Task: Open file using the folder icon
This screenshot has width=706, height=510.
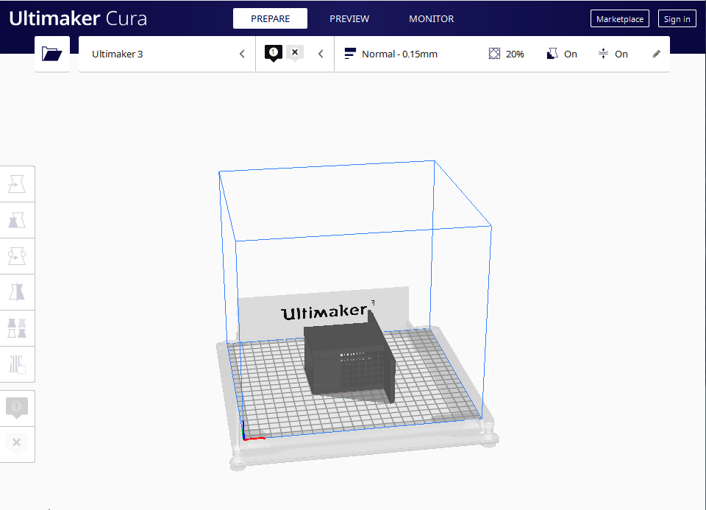Action: [x=51, y=54]
